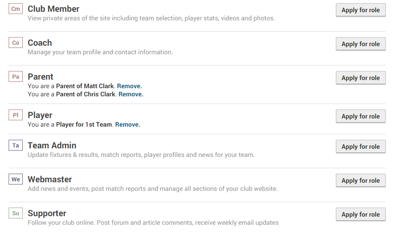The width and height of the screenshot is (393, 232).
Task: Apply for the Coach role
Action: pos(360,44)
